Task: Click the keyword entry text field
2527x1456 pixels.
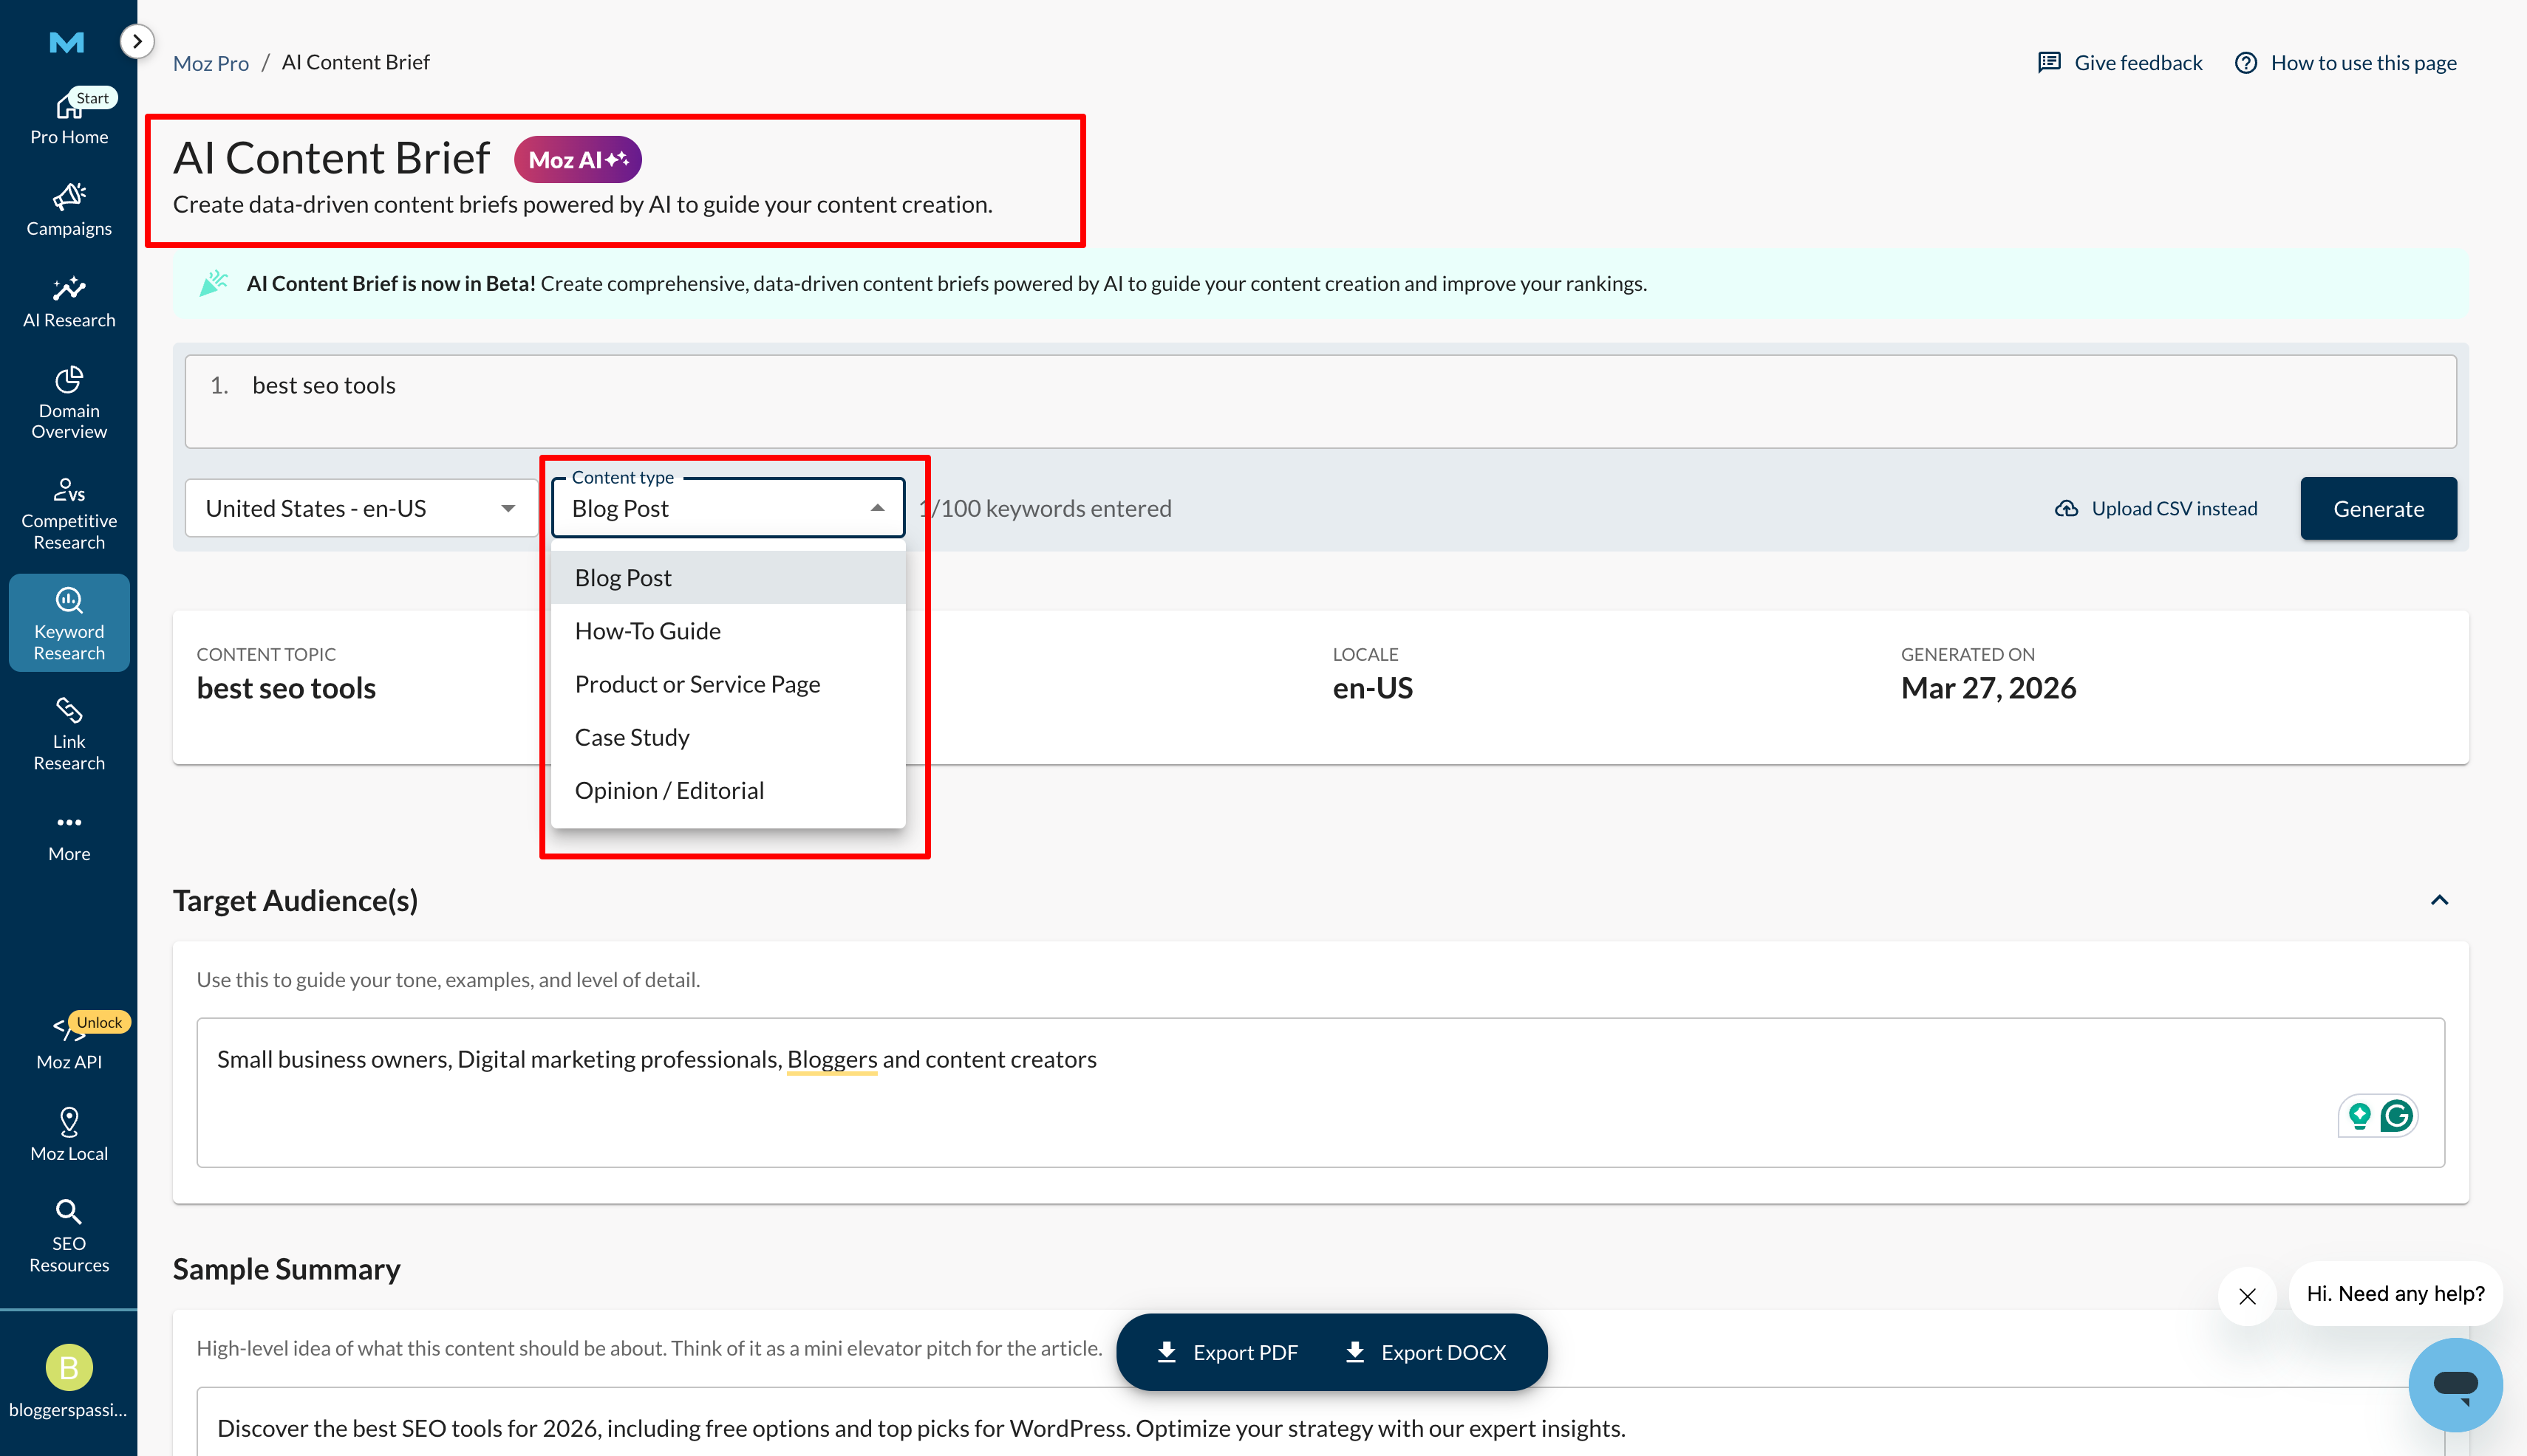Action: (1319, 400)
